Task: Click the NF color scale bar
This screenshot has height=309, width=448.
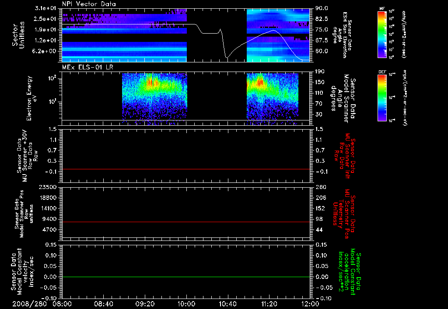Action: pyautogui.click(x=382, y=34)
